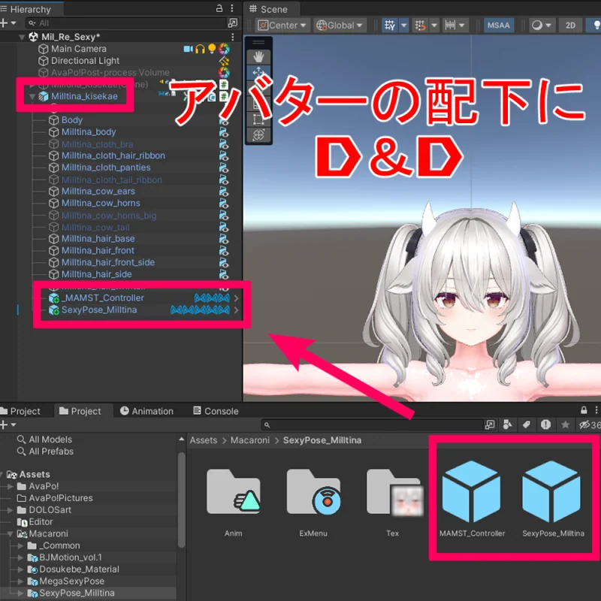This screenshot has height=601, width=601.
Task: Open the Center pivot dropdown
Action: (x=282, y=26)
